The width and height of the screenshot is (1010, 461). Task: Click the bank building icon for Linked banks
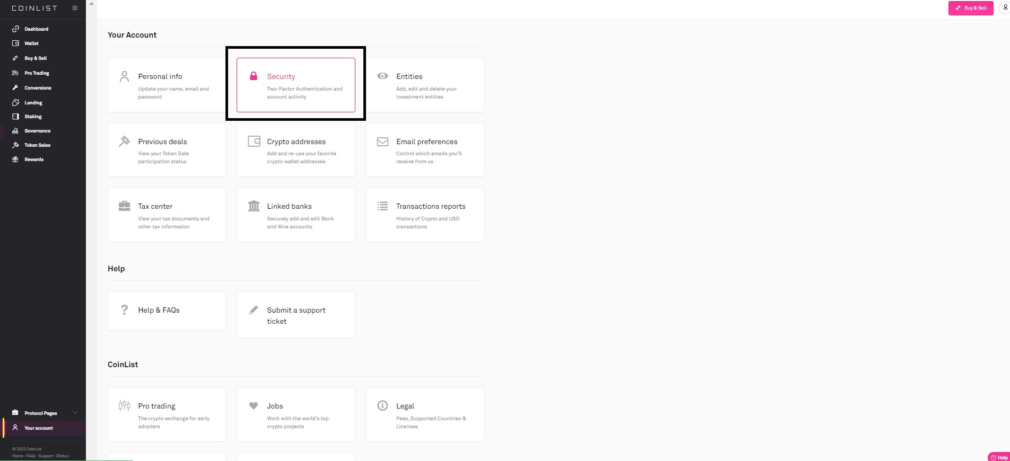pyautogui.click(x=254, y=206)
